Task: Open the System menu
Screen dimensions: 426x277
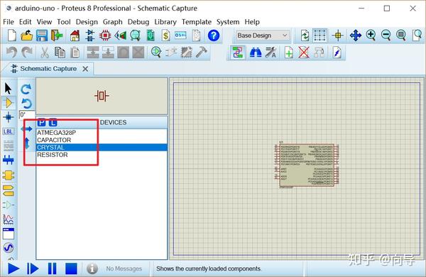Action: pyautogui.click(x=228, y=22)
